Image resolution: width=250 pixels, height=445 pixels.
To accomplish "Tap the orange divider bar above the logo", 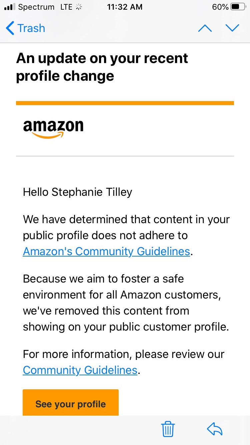I will click(125, 103).
